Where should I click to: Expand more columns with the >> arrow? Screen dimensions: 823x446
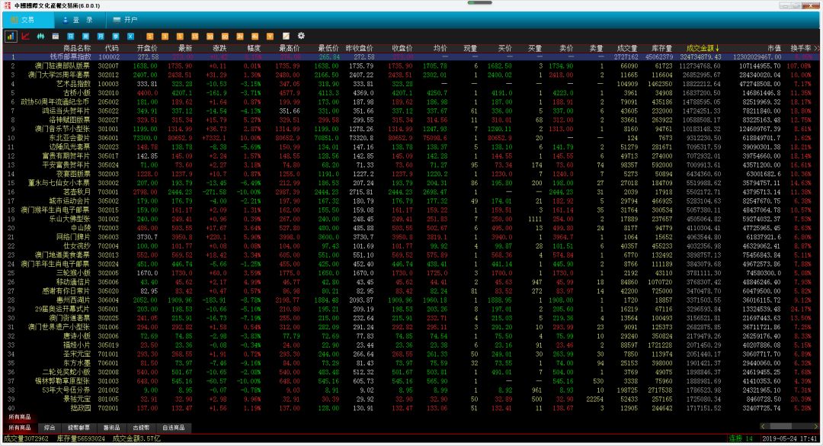pyautogui.click(x=816, y=48)
